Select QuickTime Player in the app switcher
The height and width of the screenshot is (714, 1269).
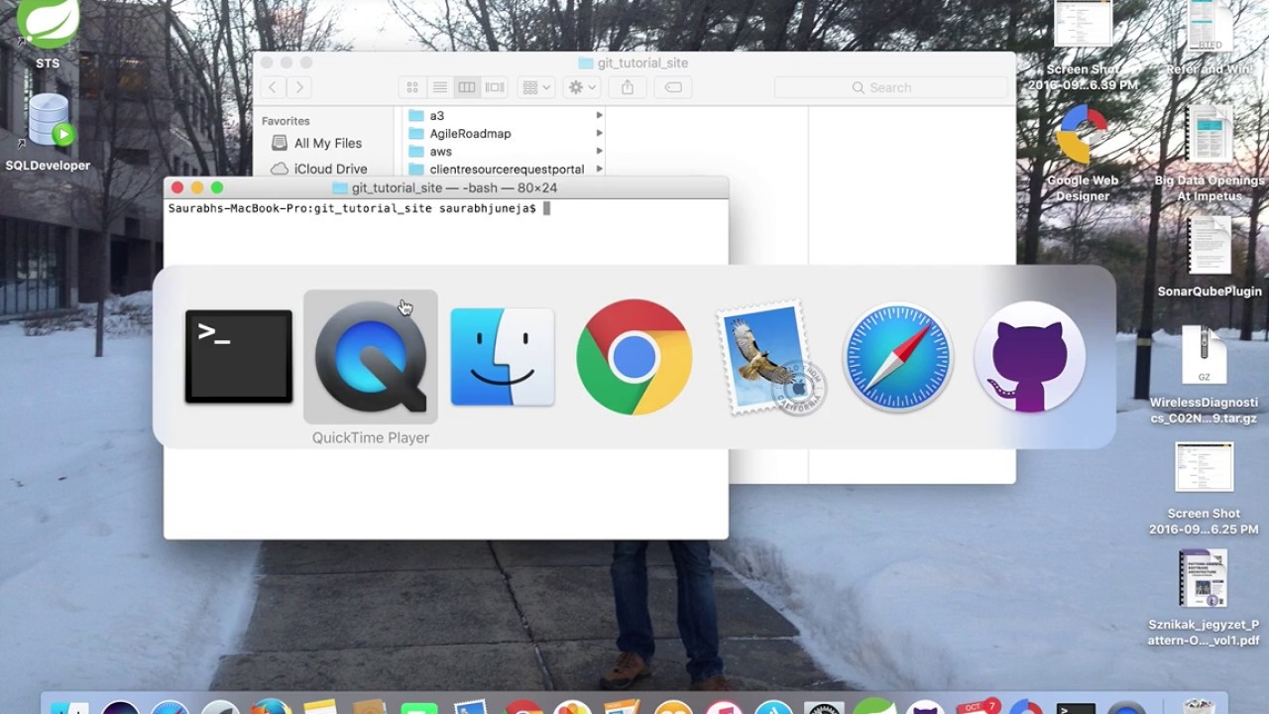[x=371, y=357]
